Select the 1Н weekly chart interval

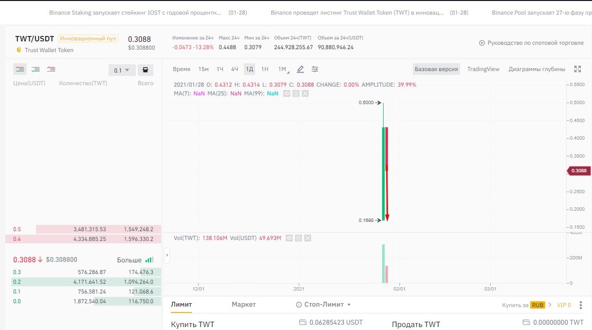(265, 69)
